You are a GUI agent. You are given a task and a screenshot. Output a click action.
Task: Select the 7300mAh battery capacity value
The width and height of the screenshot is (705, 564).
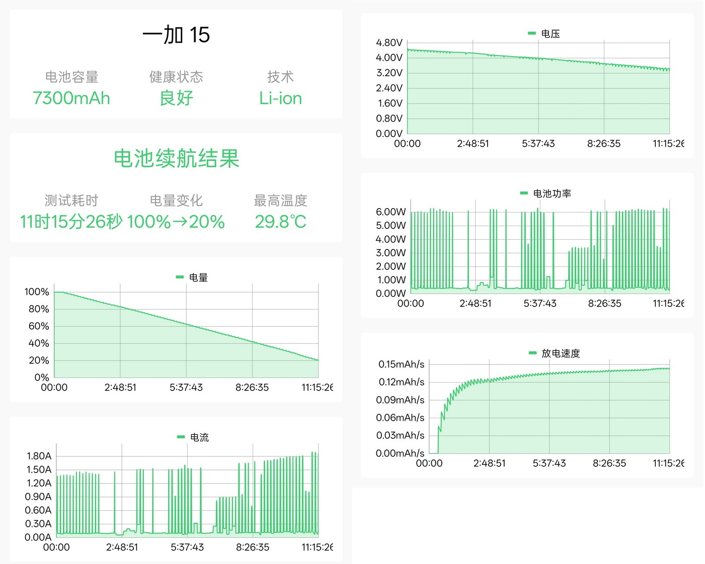point(71,98)
